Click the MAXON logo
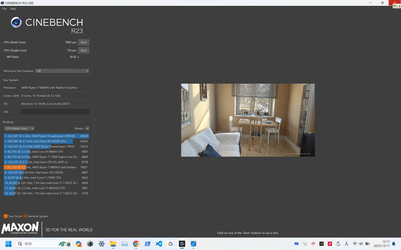Screen dimensions: 401x250 tap(20, 228)
